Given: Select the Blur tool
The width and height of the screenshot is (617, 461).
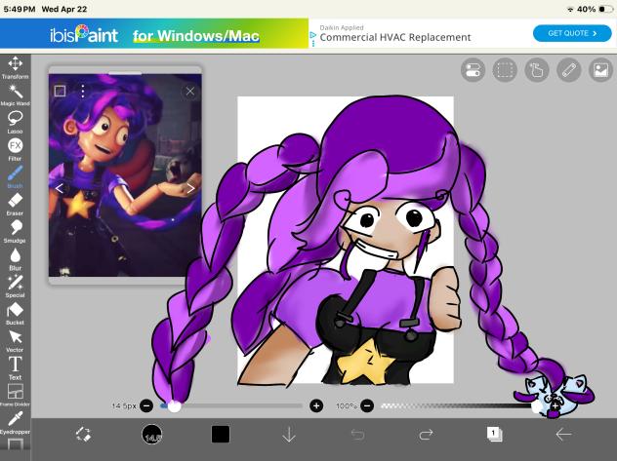Looking at the screenshot, I should click(15, 259).
